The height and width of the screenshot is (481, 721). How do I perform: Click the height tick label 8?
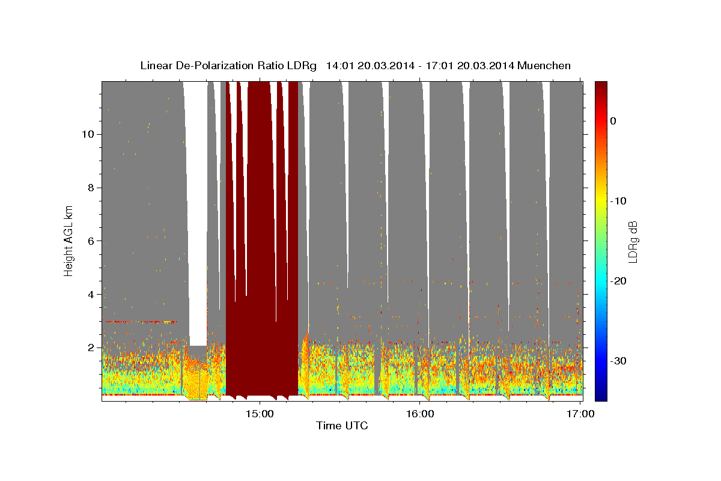[90, 188]
